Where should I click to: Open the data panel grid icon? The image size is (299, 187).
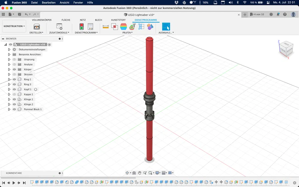click(x=3, y=14)
